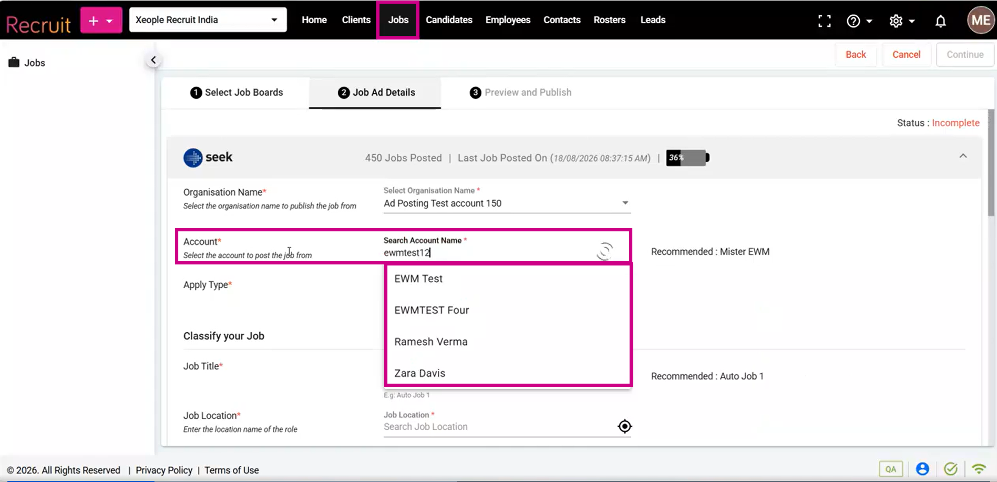Click the vertical page scrollbar
This screenshot has width=997, height=482.
991,163
